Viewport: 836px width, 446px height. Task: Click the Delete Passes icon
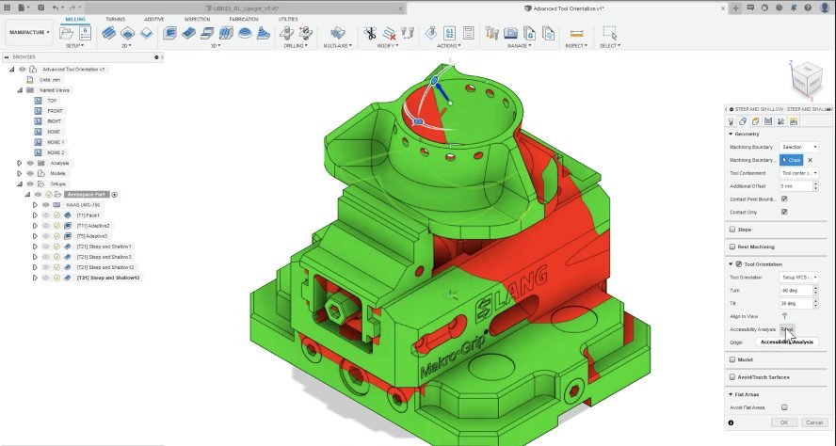(x=389, y=34)
